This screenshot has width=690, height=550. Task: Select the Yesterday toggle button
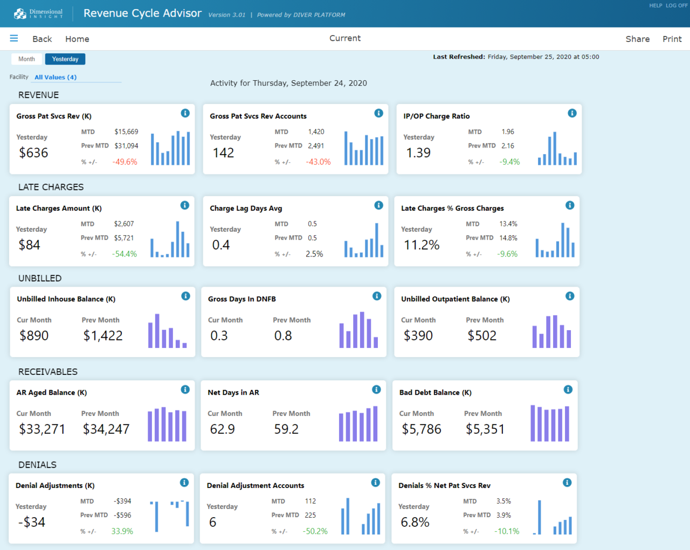pyautogui.click(x=65, y=59)
